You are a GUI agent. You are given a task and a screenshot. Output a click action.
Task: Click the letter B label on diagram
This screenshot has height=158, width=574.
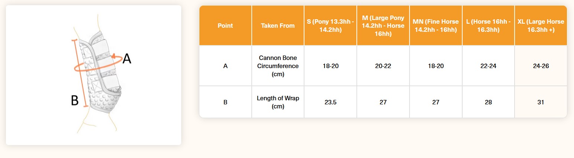75,100
